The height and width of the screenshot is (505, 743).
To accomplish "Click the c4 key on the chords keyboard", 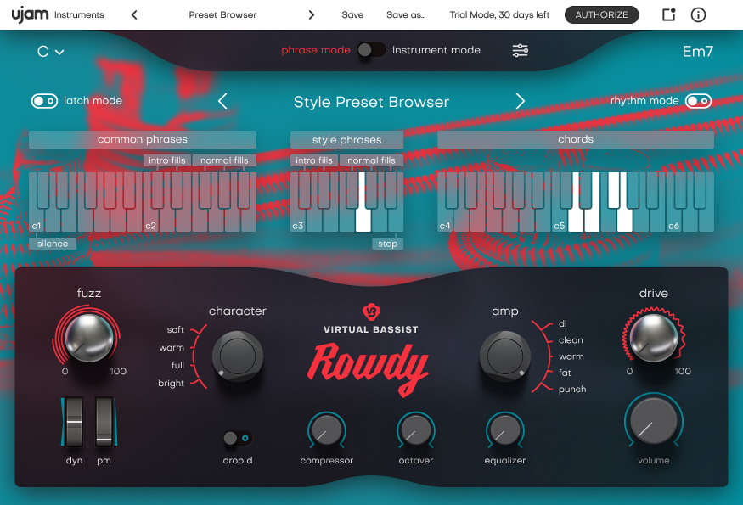I will point(445,221).
